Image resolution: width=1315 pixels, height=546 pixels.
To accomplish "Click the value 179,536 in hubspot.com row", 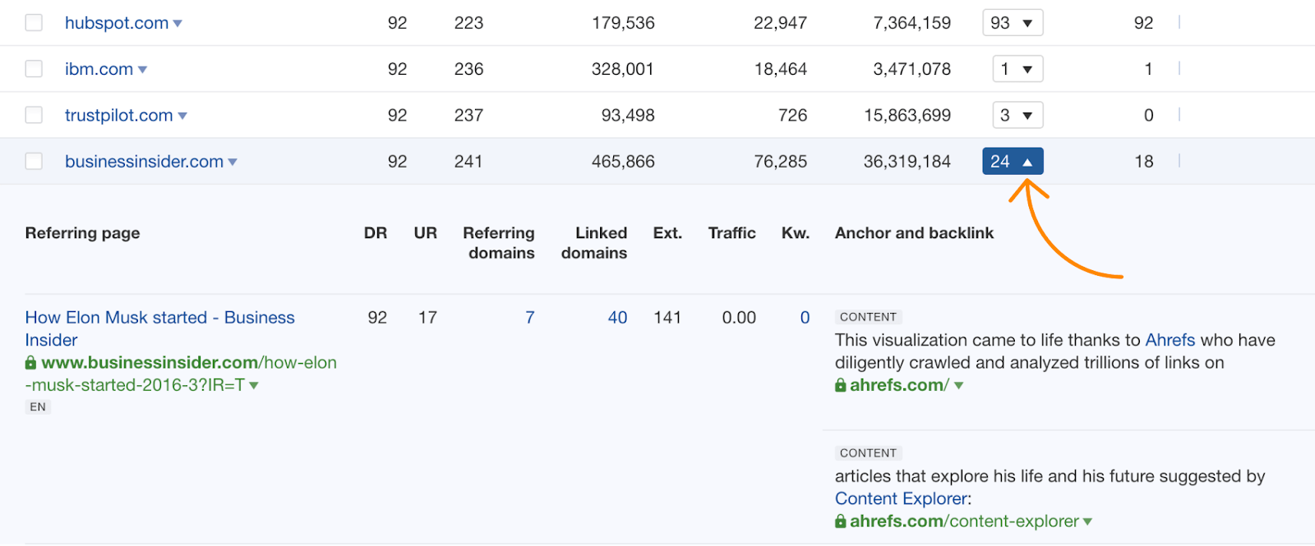I will click(x=623, y=23).
